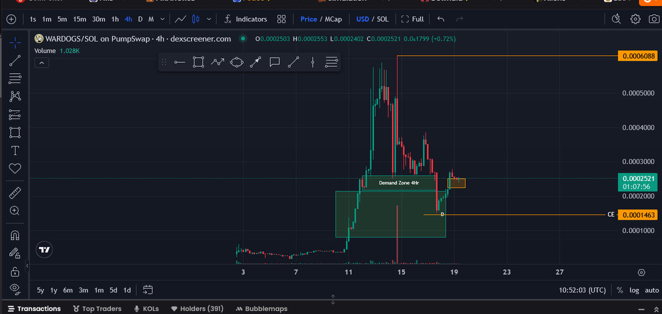The width and height of the screenshot is (662, 314).
Task: Open the KOLs tab
Action: click(146, 309)
